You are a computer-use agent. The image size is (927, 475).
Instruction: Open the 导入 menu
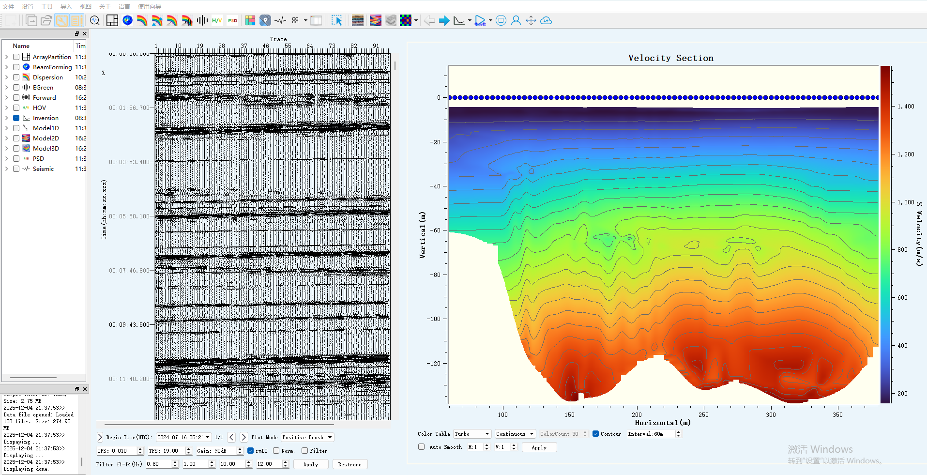pyautogui.click(x=66, y=6)
